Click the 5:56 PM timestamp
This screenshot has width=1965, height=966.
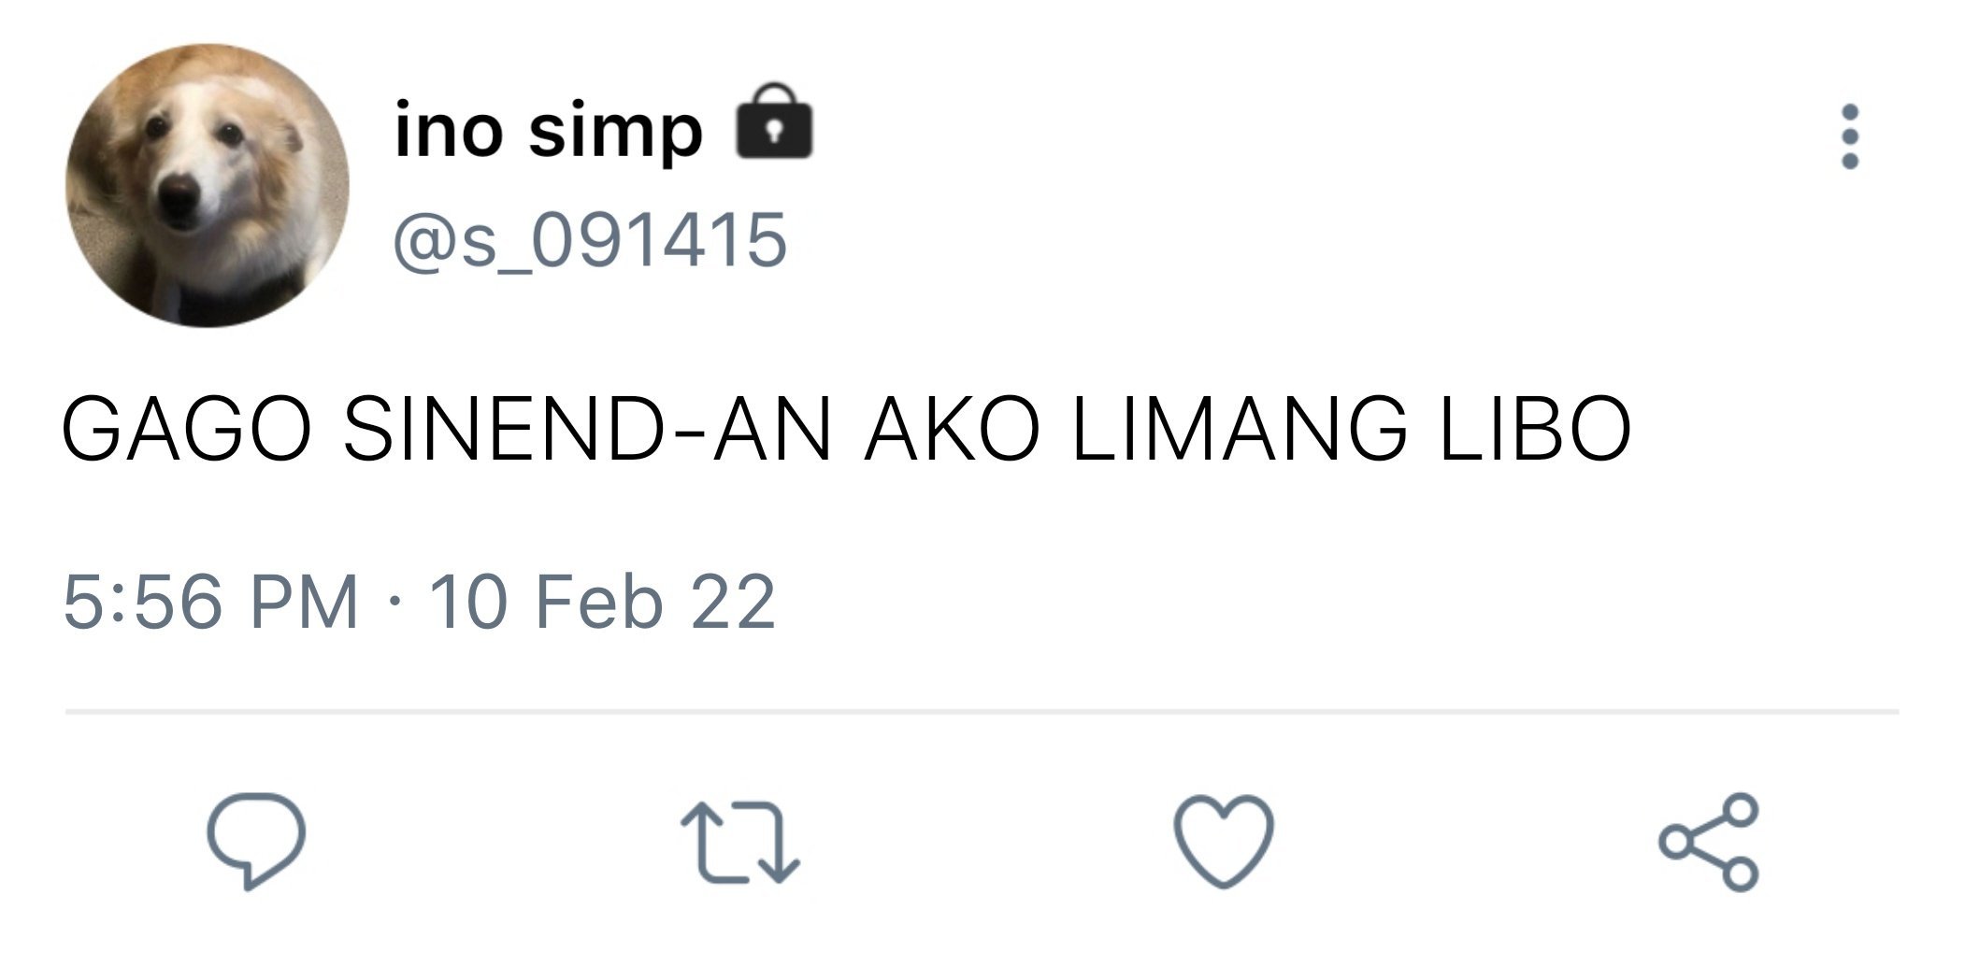pos(211,602)
